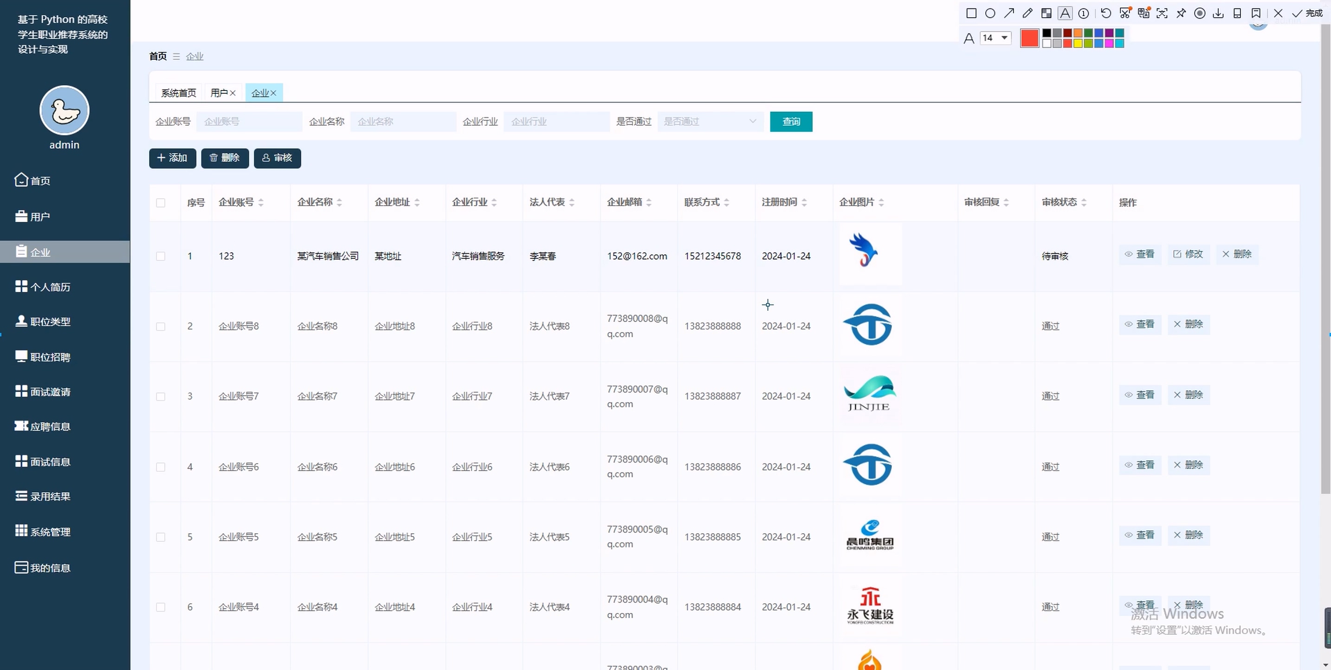This screenshot has width=1331, height=670.
Task: Click 修改 for 某汽车销售公司
Action: click(1189, 254)
